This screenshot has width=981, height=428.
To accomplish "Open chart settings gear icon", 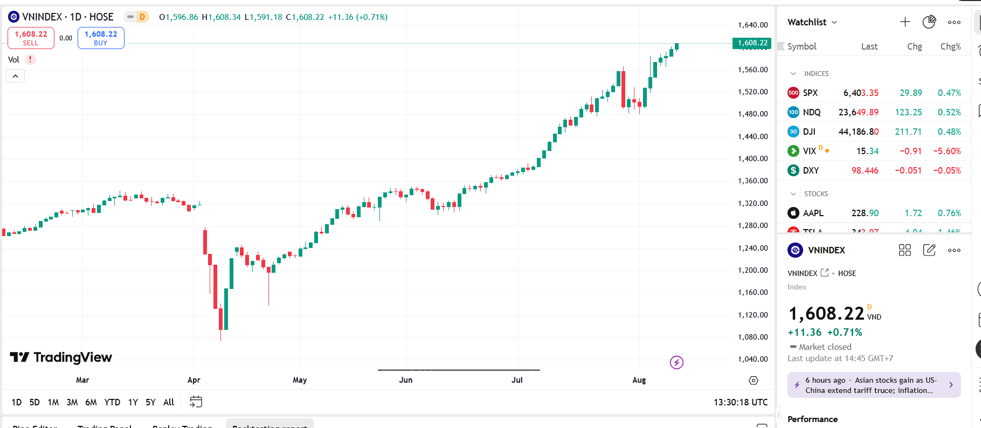I will coord(754,381).
